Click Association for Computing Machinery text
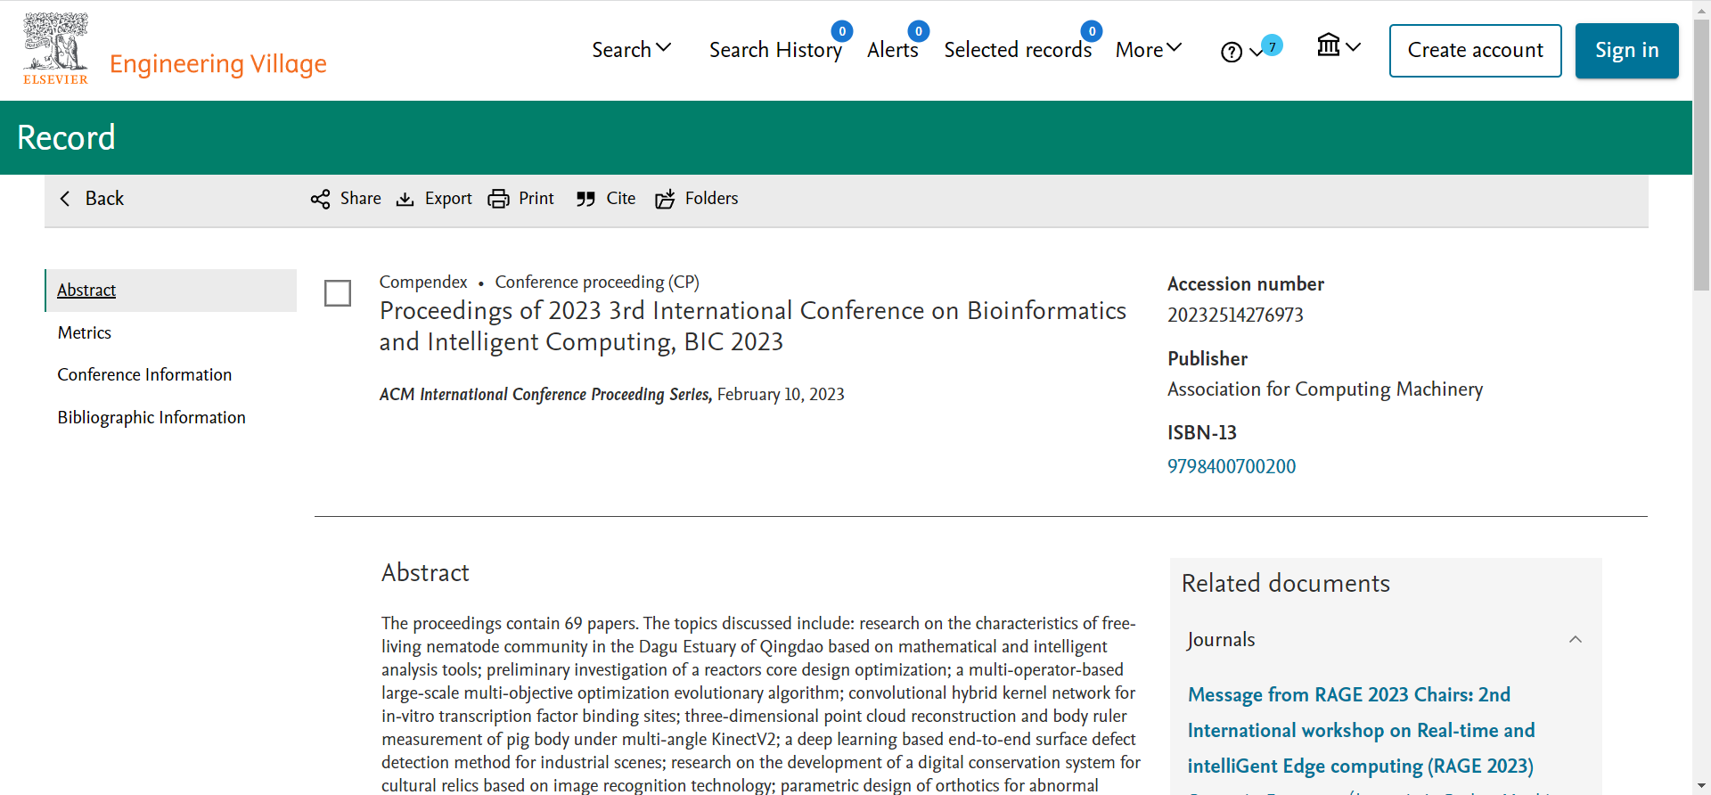The image size is (1711, 795). click(1325, 389)
